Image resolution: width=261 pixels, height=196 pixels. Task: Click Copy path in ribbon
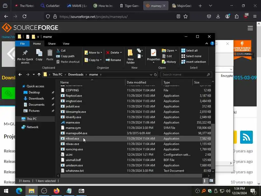(x=65, y=56)
